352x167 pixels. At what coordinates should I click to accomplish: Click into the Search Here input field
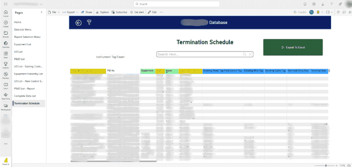click(199, 54)
